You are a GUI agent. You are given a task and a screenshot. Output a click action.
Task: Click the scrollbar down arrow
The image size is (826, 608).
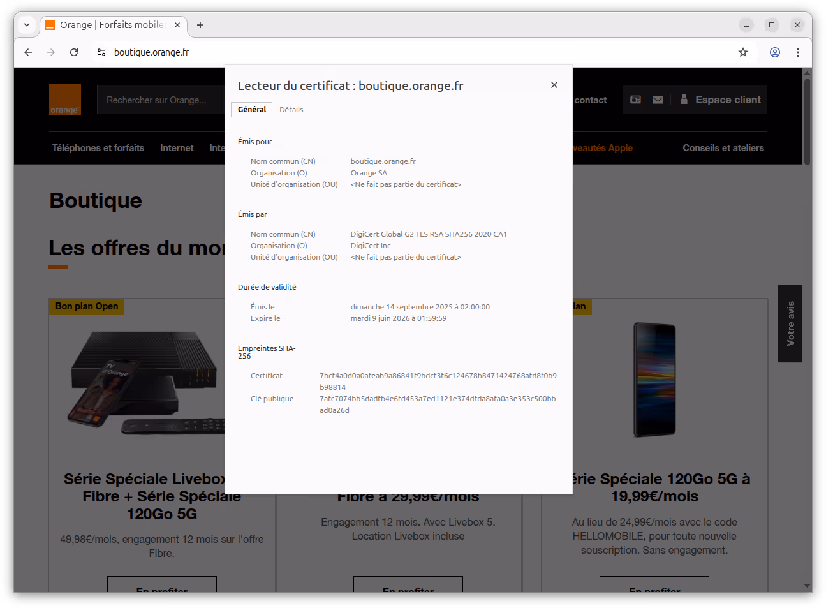pyautogui.click(x=807, y=586)
